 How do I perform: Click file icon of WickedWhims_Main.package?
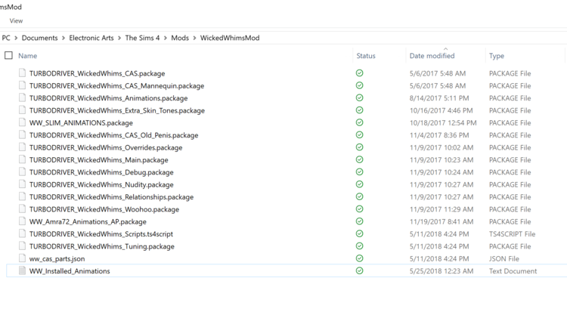click(x=22, y=159)
